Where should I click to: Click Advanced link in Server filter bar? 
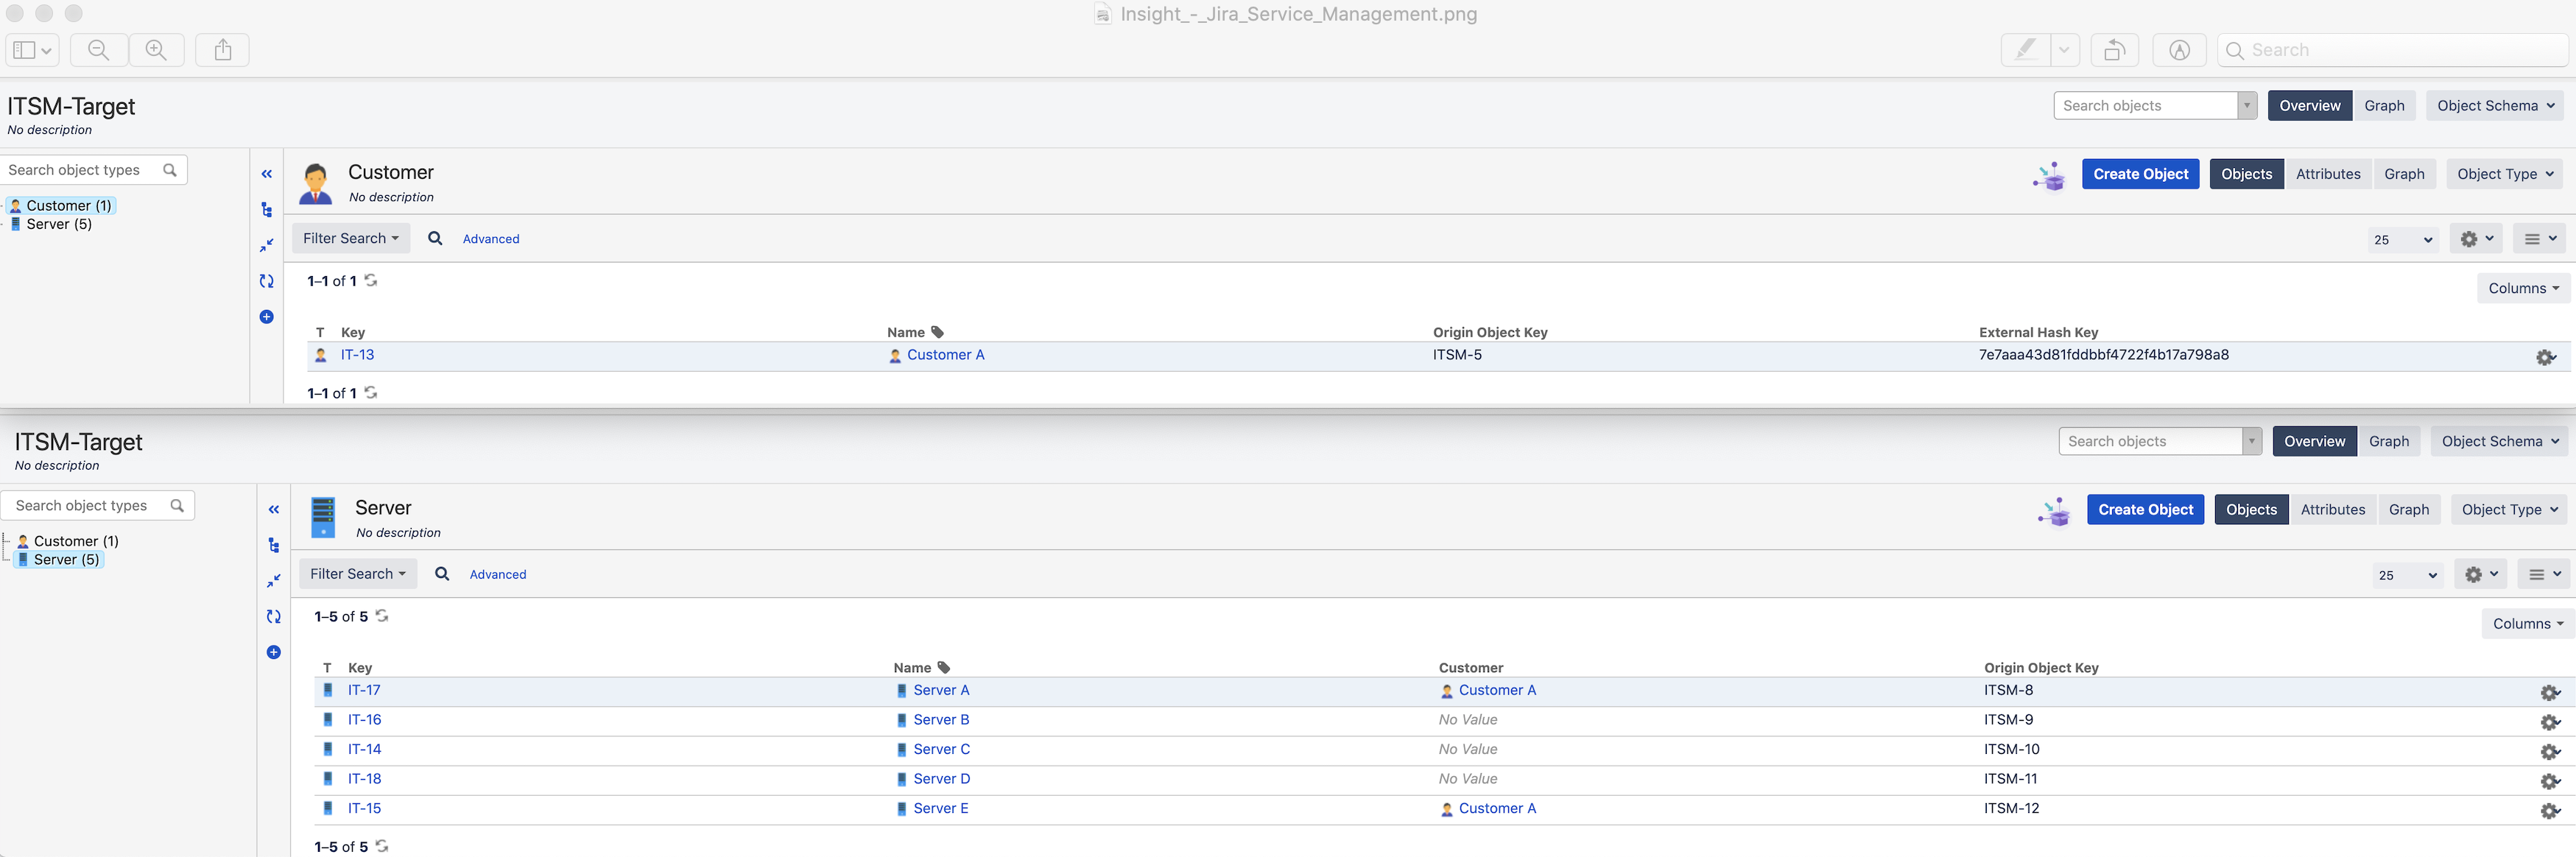[x=498, y=575]
